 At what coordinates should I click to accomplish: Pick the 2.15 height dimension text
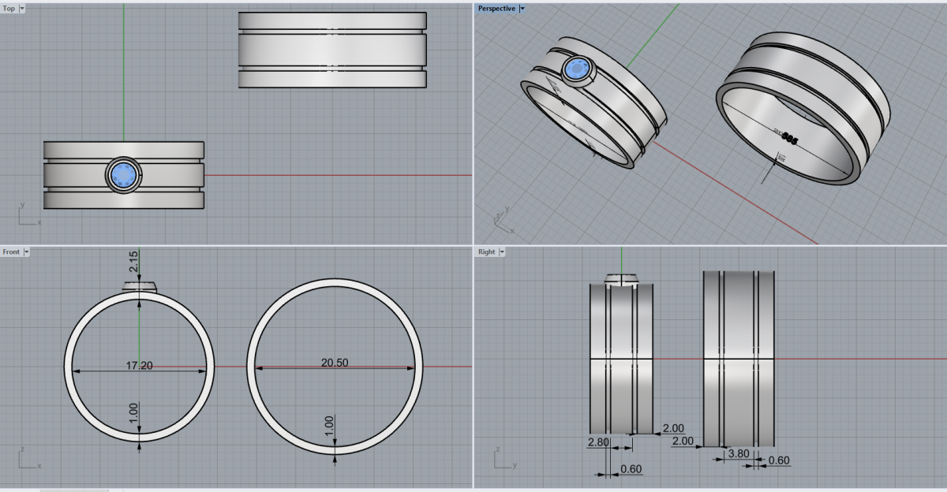pos(133,262)
